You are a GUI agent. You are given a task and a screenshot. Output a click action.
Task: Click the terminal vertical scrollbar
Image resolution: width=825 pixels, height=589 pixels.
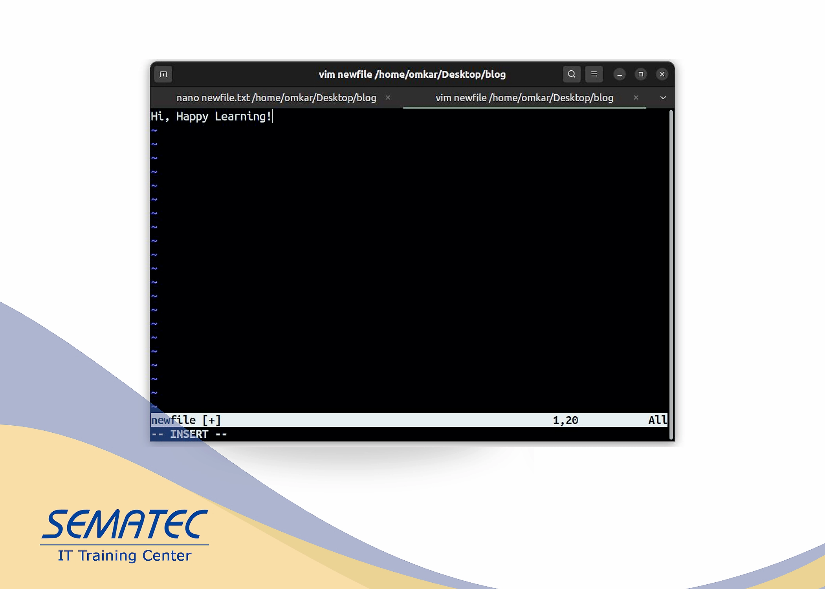671,275
